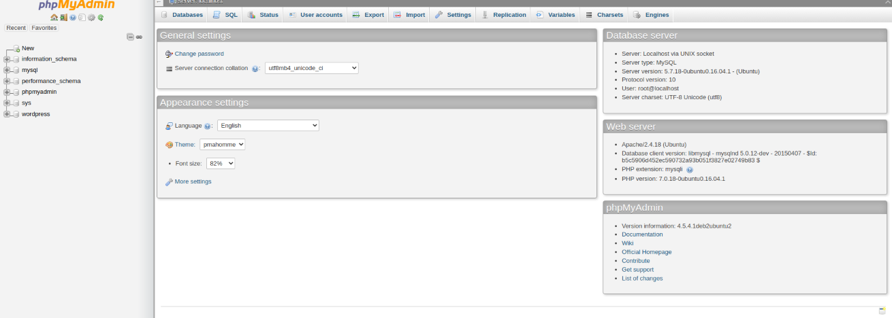Collapse all tree nodes with minus icon
892x318 pixels.
130,37
